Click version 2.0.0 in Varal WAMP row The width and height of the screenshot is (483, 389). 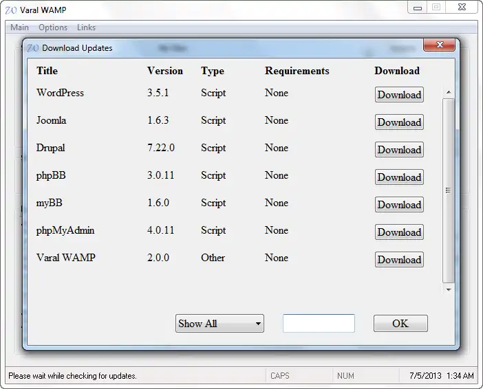(x=158, y=258)
